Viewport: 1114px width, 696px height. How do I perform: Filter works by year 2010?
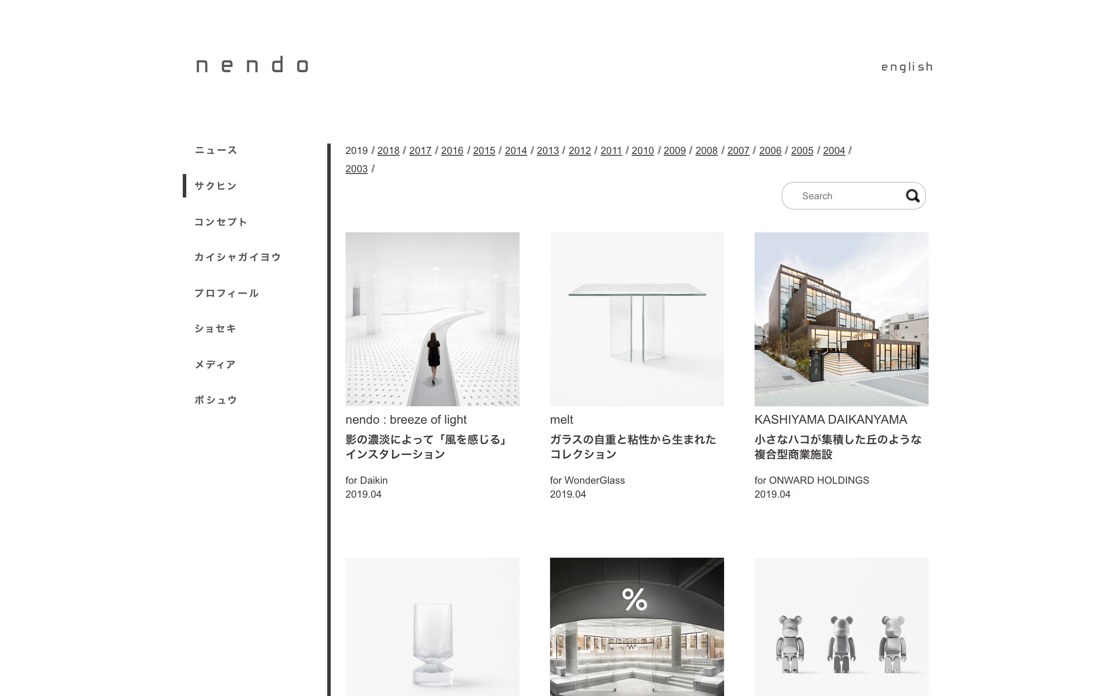[643, 151]
